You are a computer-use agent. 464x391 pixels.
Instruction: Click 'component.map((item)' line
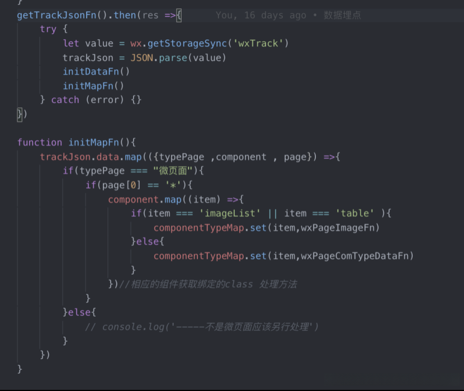(x=176, y=199)
